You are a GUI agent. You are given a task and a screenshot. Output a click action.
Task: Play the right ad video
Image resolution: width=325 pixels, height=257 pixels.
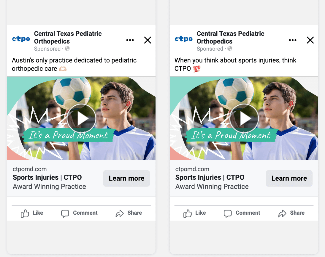point(244,118)
